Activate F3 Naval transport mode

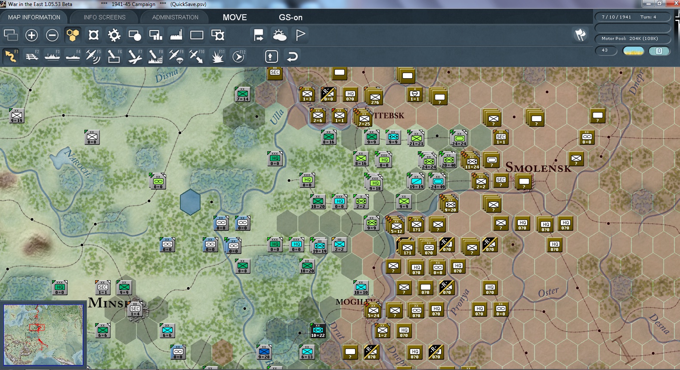pyautogui.click(x=52, y=56)
